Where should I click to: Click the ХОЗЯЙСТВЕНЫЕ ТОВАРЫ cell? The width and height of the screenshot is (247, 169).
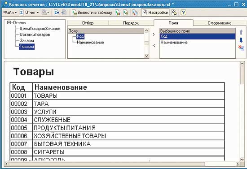click(128, 136)
